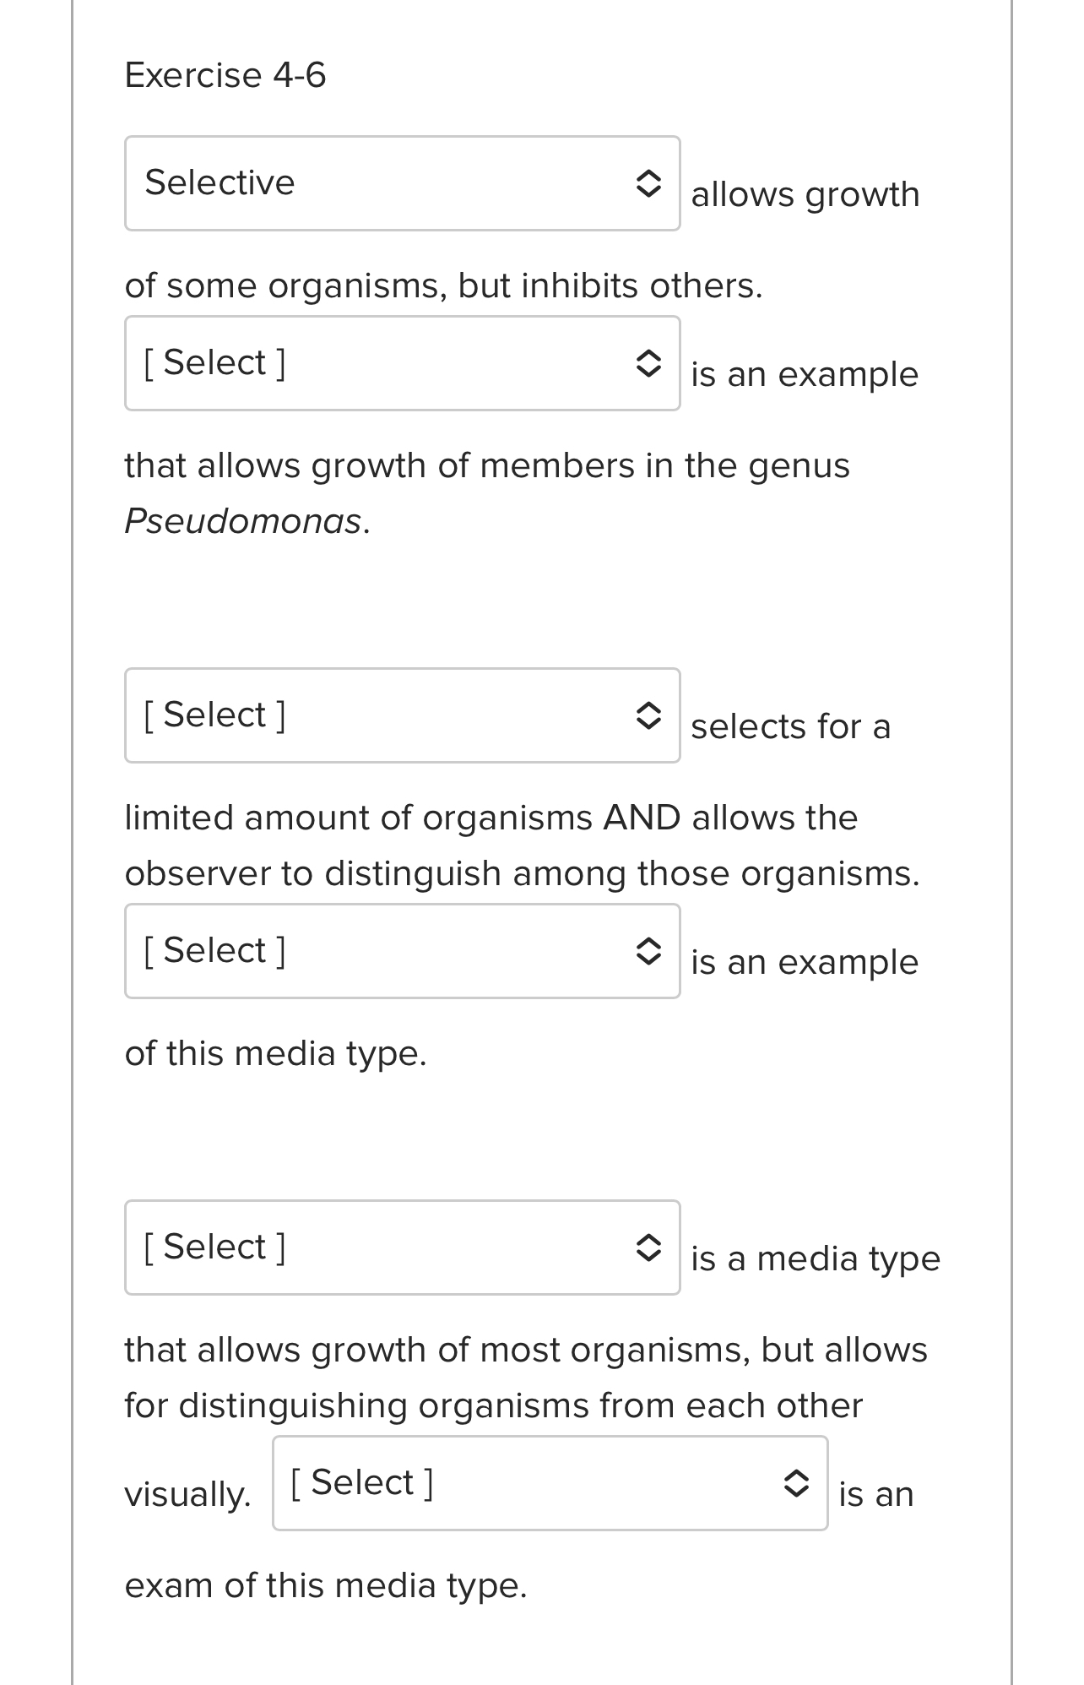This screenshot has height=1685, width=1084.
Task: Click chevron arrows of dropdown above 'of this media type.'
Action: (648, 951)
